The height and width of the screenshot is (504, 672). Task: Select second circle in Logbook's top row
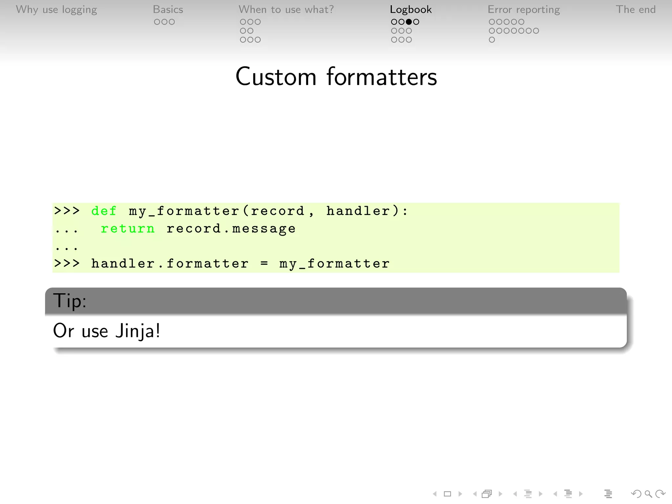click(x=401, y=22)
